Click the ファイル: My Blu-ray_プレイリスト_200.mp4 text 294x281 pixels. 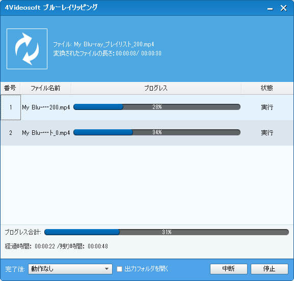(103, 44)
